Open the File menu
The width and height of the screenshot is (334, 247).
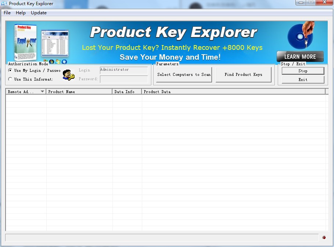point(7,13)
